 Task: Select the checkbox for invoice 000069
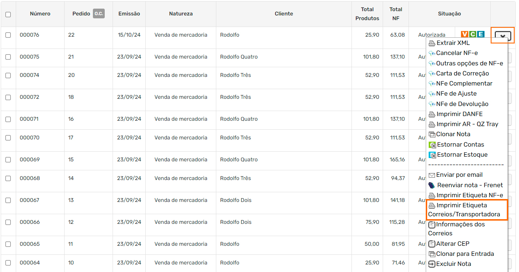pyautogui.click(x=8, y=160)
